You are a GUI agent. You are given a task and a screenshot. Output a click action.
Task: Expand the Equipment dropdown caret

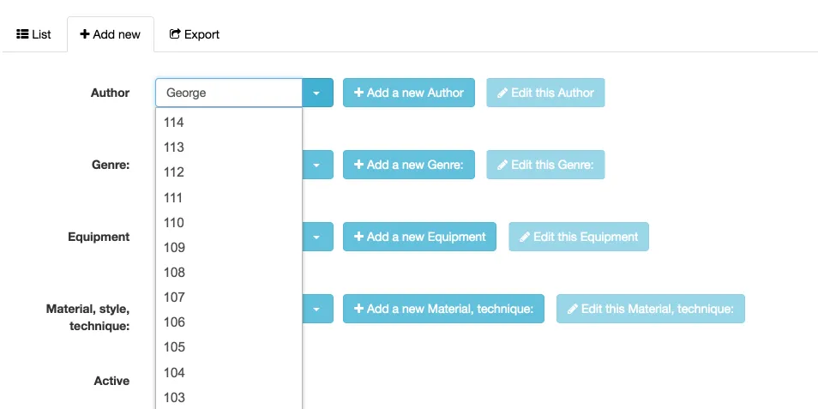pyautogui.click(x=317, y=237)
